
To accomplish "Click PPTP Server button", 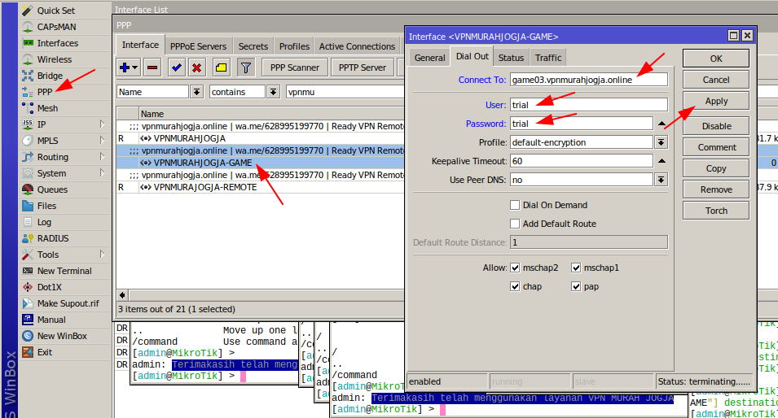I will point(363,67).
